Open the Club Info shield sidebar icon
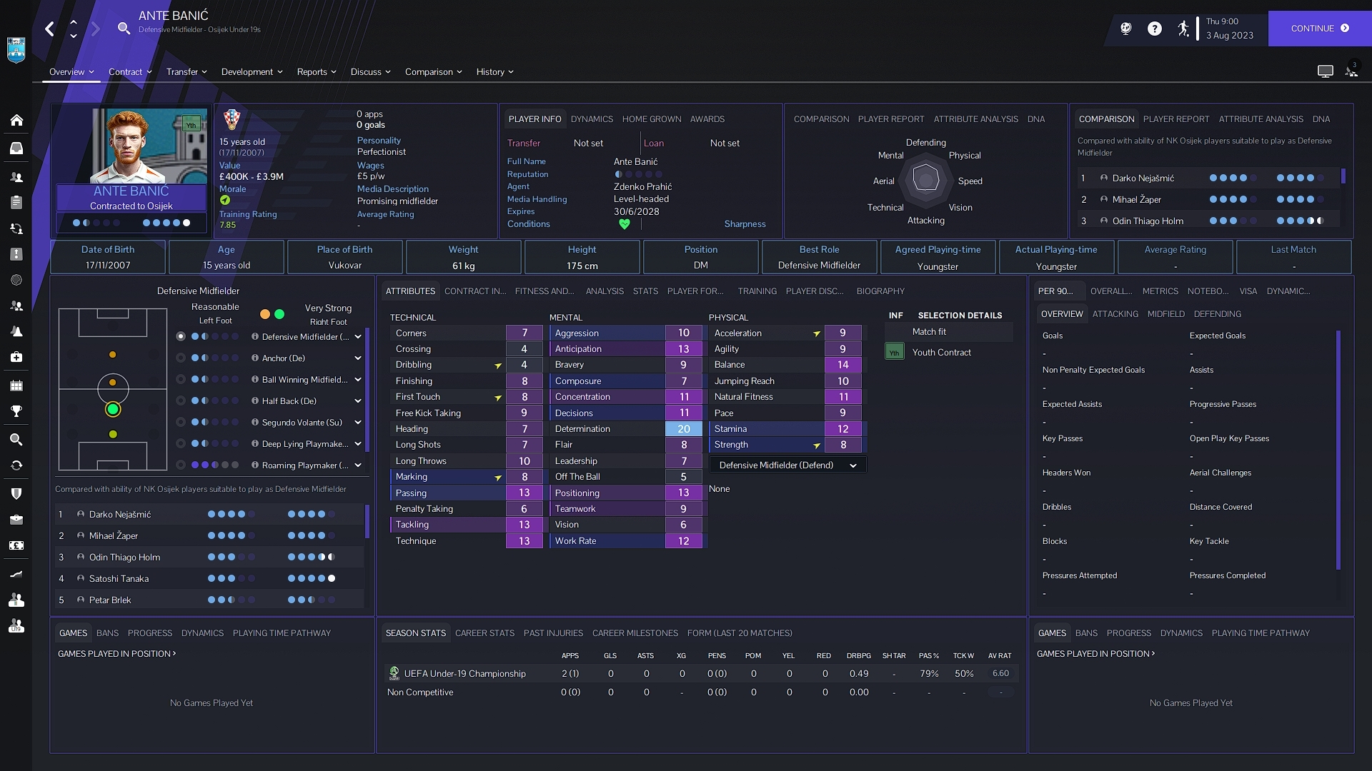Viewport: 1372px width, 771px height. click(x=16, y=494)
